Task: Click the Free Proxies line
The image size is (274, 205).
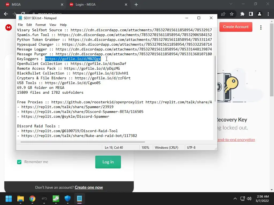Action: coord(115,102)
